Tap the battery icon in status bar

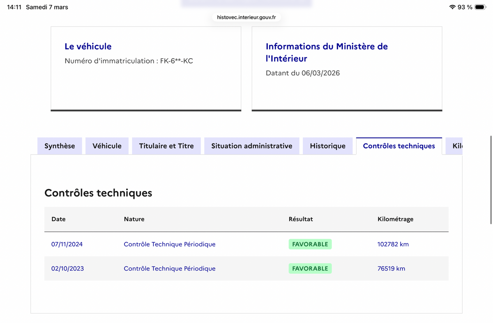click(480, 7)
